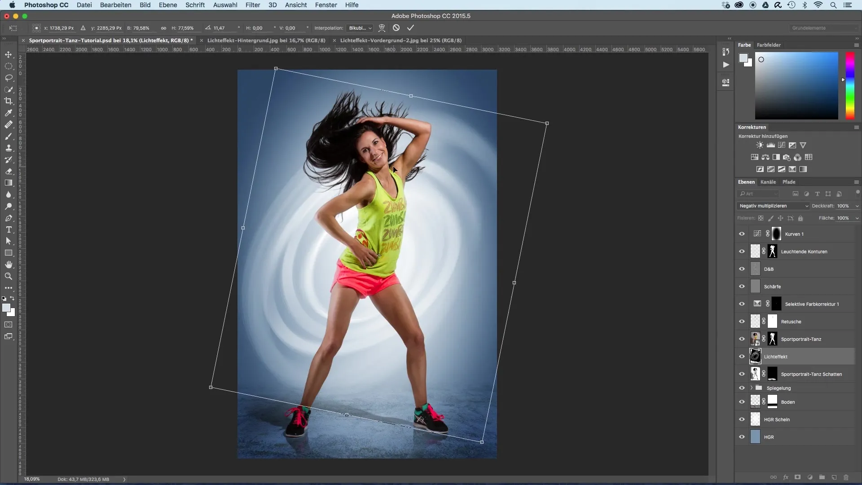Click the rotation angle input field
The image size is (862, 485).
(x=224, y=28)
